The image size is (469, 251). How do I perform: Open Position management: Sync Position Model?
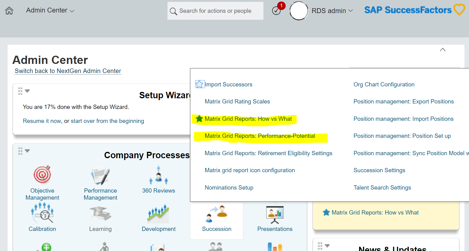(x=411, y=153)
